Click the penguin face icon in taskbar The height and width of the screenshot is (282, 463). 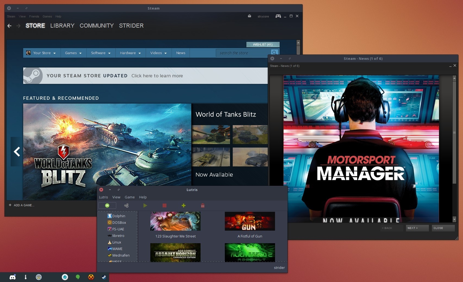pos(39,277)
